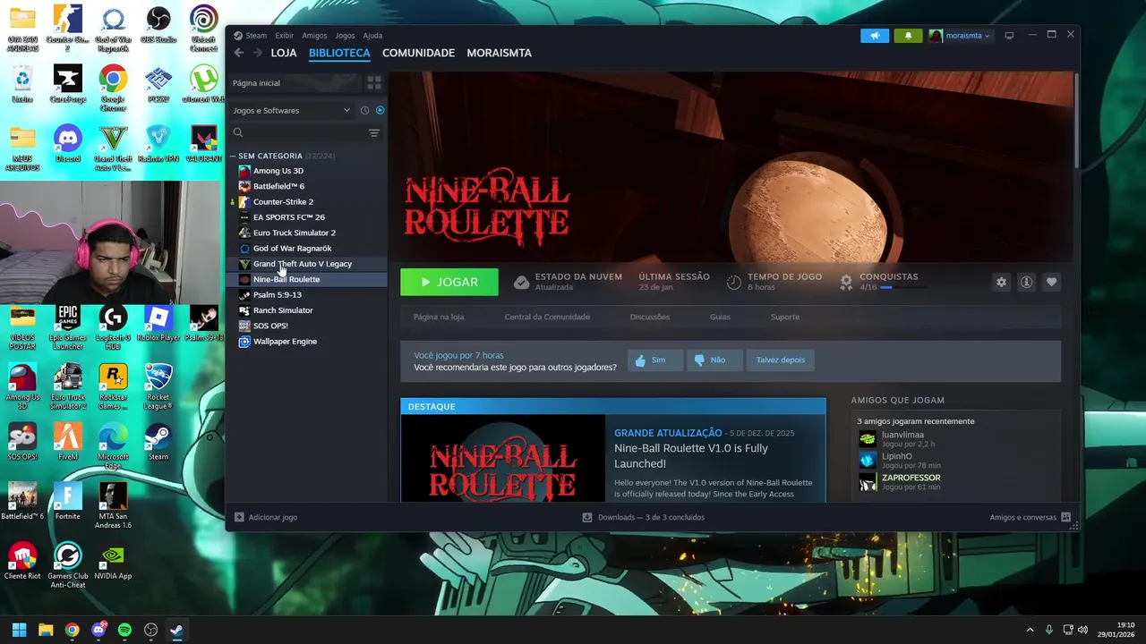Open the Ajuda menu
This screenshot has height=644, width=1146.
click(x=372, y=36)
